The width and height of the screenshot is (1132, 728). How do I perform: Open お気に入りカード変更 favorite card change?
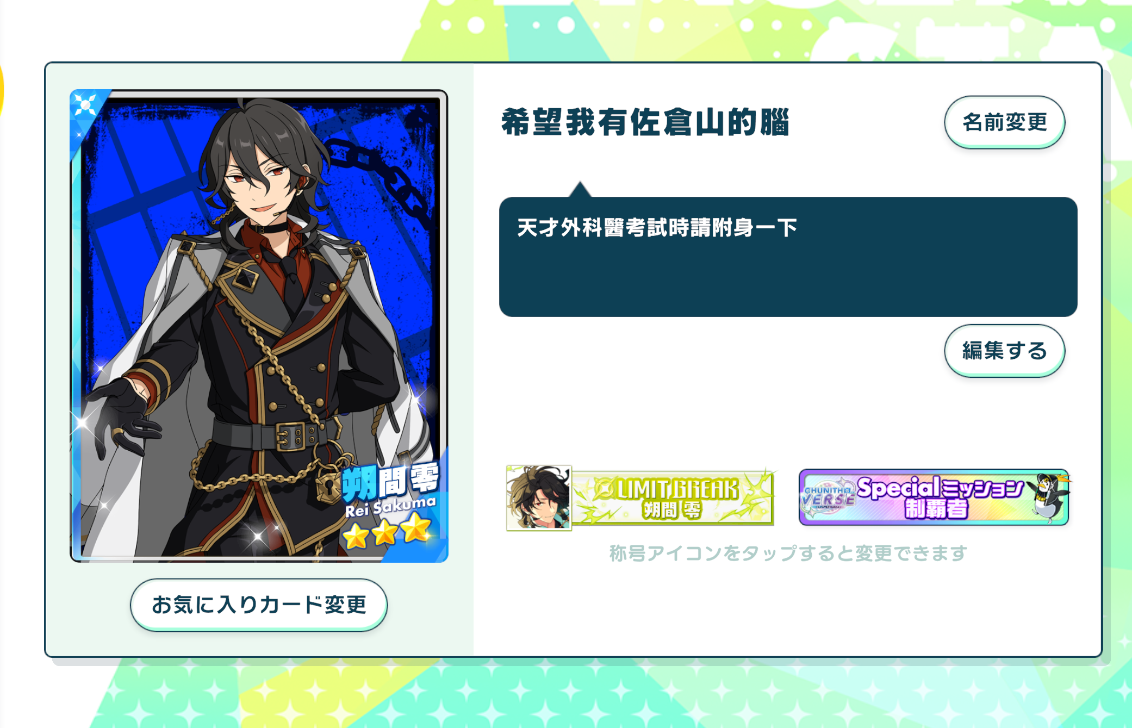coord(259,605)
